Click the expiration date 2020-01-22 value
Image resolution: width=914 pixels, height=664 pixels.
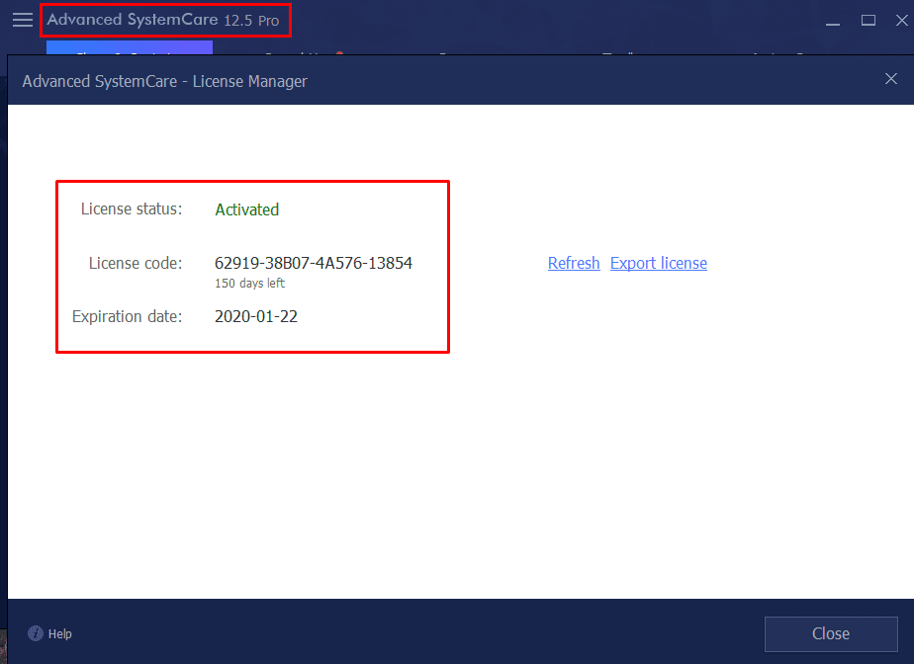[x=256, y=317]
